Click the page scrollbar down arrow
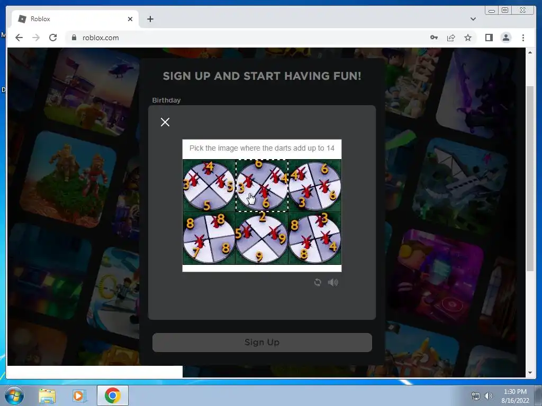 [530, 373]
